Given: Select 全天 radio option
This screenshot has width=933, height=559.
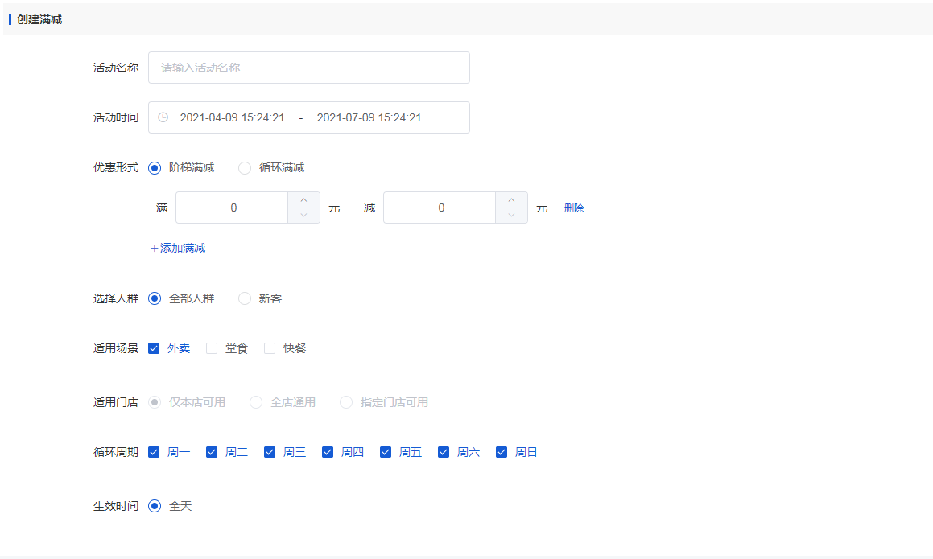Looking at the screenshot, I should [155, 506].
